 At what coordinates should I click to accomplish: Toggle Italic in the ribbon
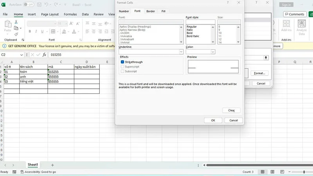[36, 31]
